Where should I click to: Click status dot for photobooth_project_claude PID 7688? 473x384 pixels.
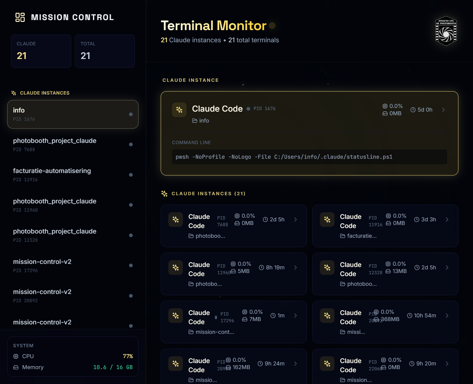tap(131, 144)
